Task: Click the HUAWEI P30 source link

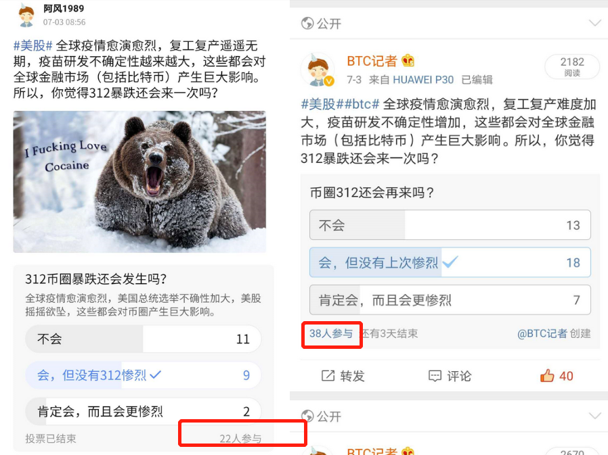Action: (423, 80)
